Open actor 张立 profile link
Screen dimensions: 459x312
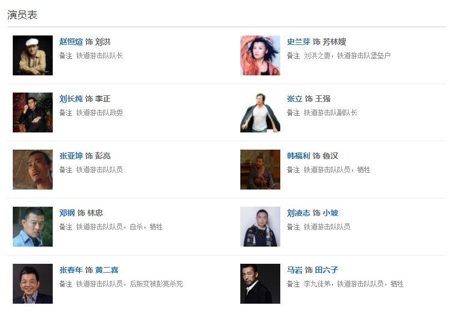tap(294, 99)
